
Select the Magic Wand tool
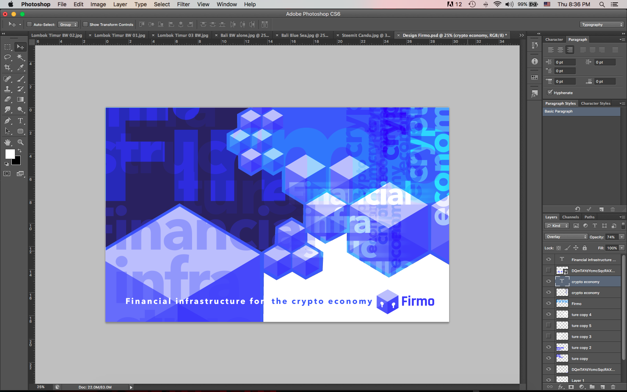pyautogui.click(x=20, y=57)
